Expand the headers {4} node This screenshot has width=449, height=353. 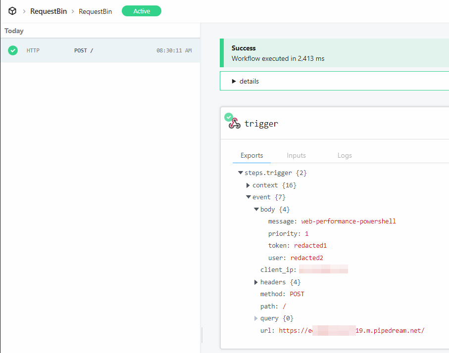click(256, 282)
